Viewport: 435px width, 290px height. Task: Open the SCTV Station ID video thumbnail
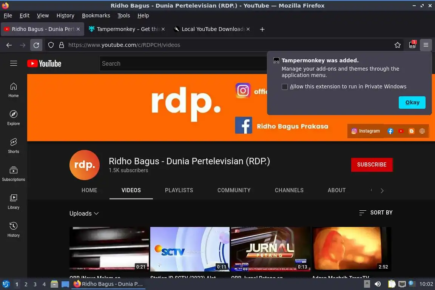coord(190,249)
